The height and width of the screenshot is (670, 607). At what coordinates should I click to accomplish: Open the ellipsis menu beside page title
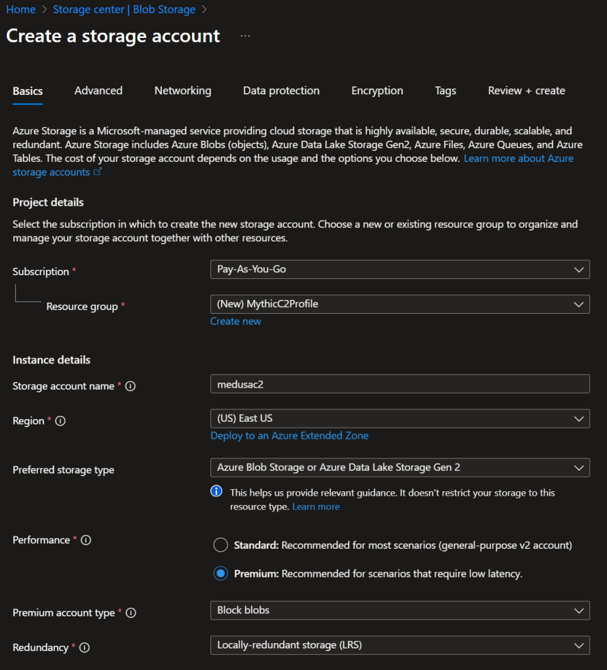click(245, 36)
